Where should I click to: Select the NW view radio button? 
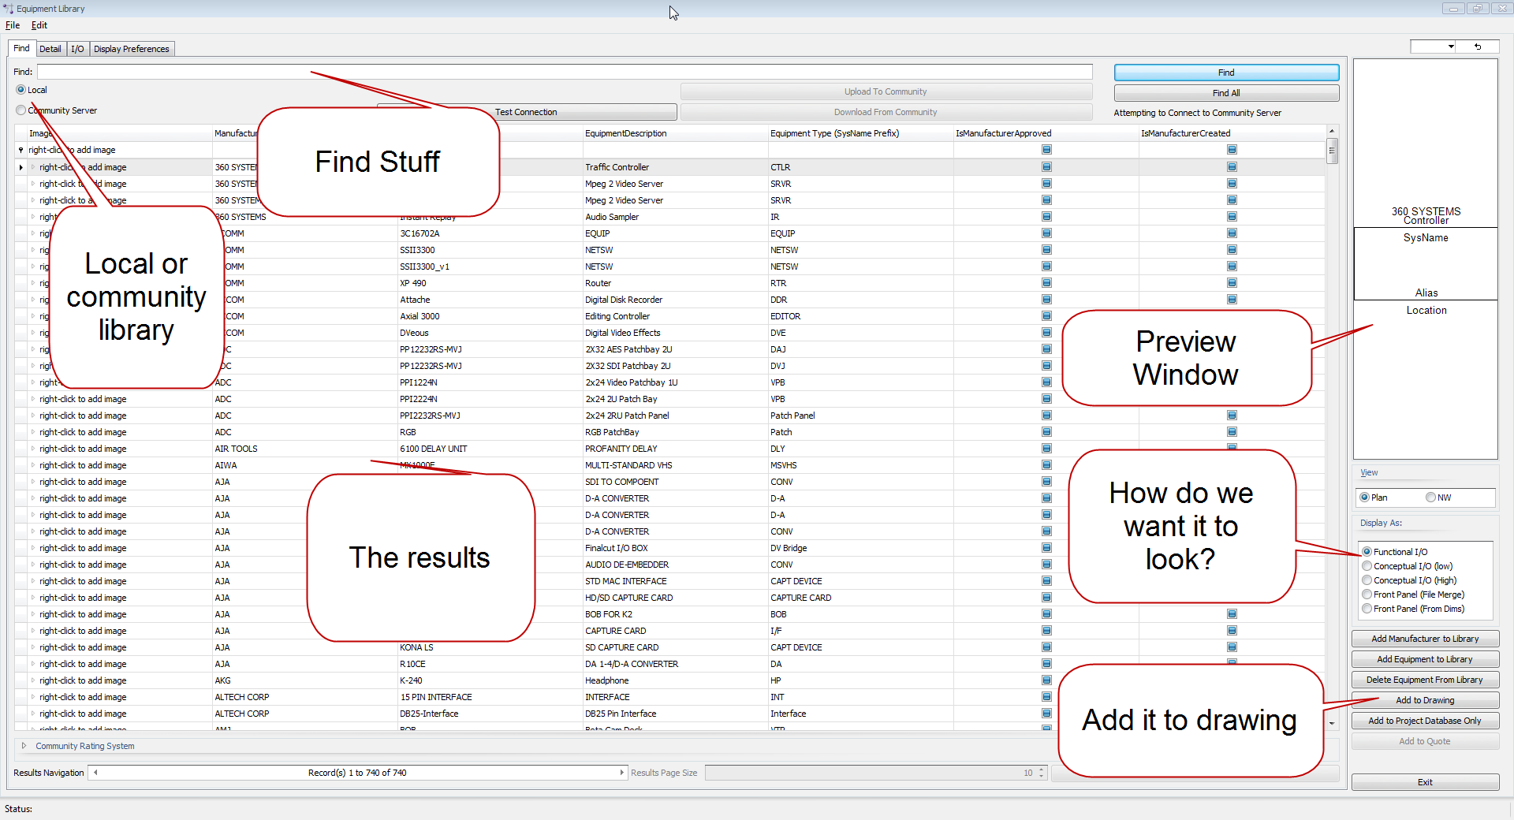(1430, 498)
